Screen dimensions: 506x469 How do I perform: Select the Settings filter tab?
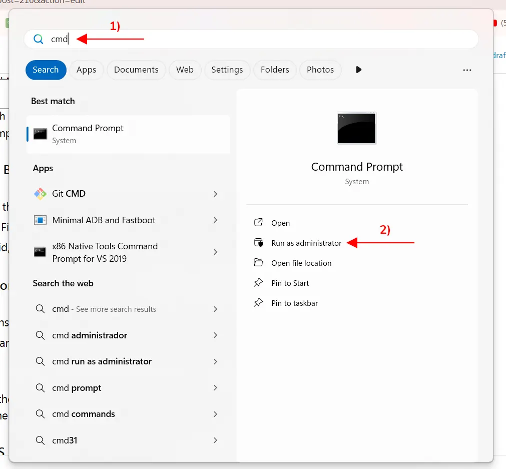[x=227, y=70]
